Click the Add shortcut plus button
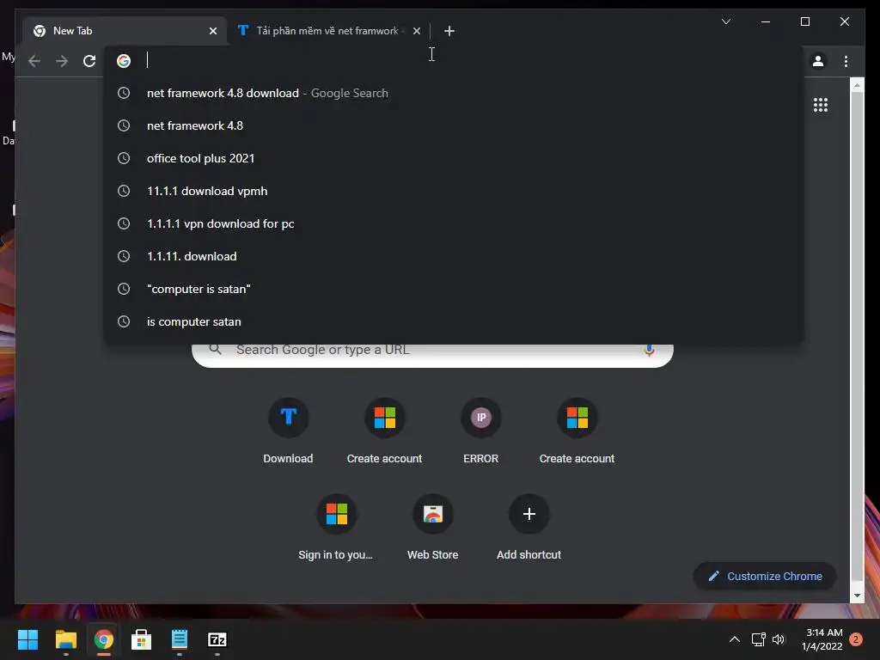The image size is (880, 660). tap(529, 514)
